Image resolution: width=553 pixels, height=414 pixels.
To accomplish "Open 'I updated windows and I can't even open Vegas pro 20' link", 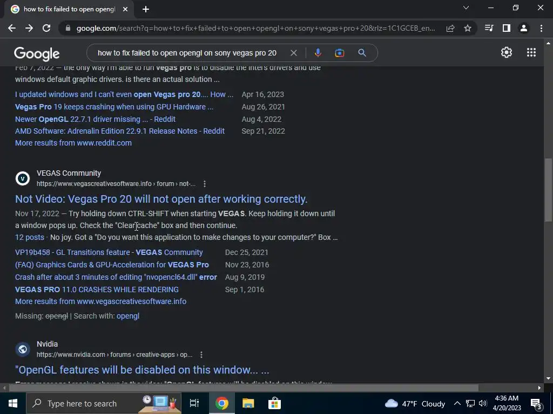I will (x=124, y=94).
